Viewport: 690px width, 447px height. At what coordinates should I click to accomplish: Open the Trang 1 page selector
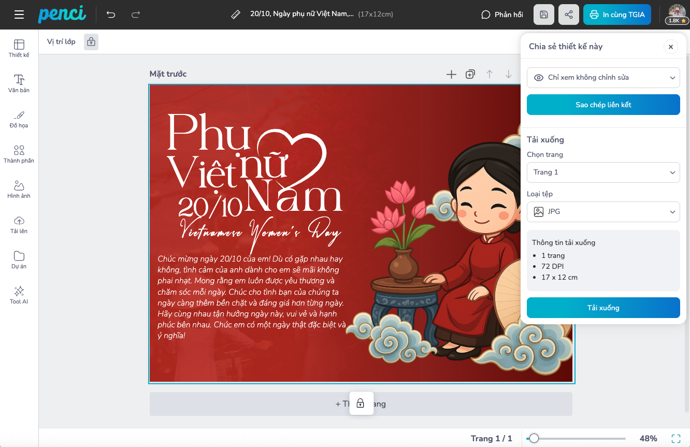click(x=603, y=172)
